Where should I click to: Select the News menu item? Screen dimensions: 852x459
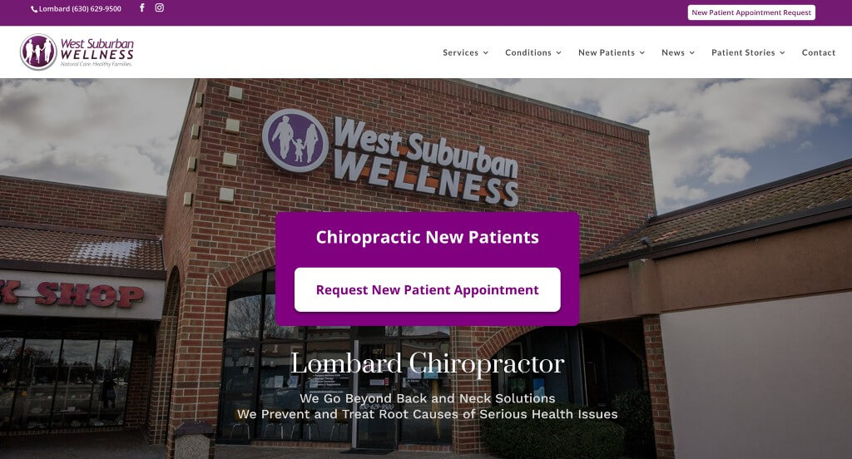click(672, 52)
